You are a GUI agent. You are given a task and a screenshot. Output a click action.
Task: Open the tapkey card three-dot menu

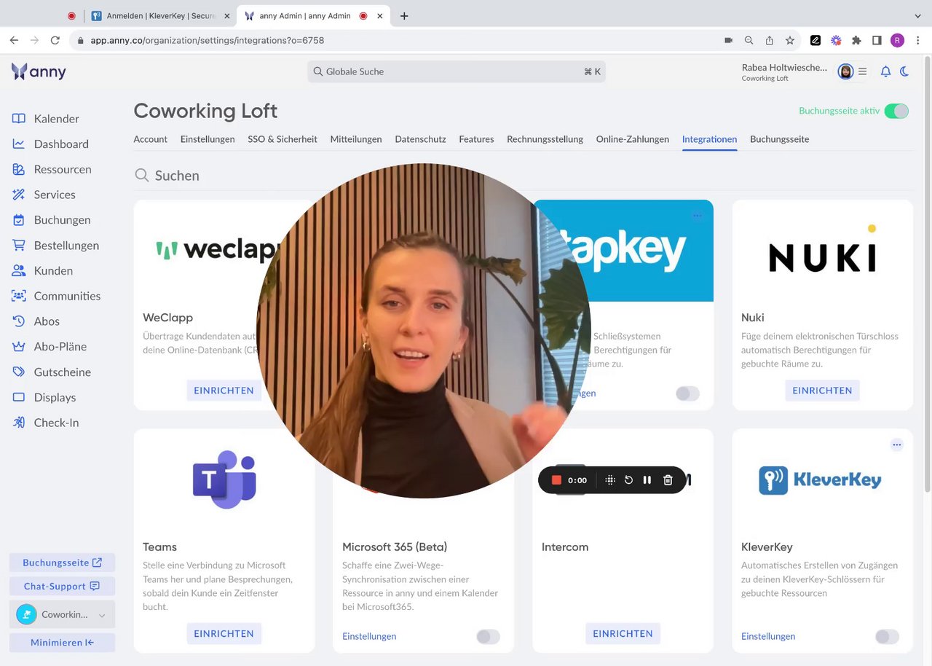point(698,215)
